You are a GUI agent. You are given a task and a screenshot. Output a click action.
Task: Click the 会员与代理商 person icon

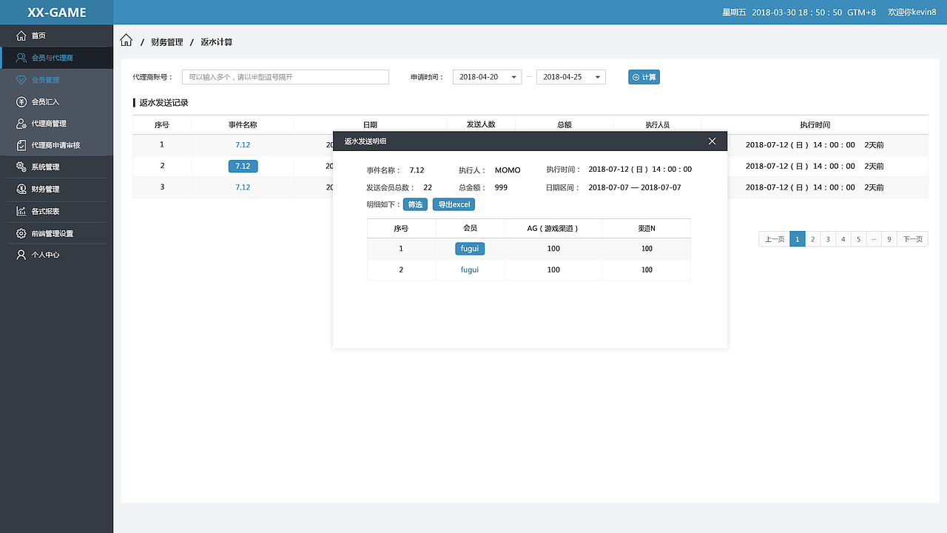pyautogui.click(x=21, y=58)
